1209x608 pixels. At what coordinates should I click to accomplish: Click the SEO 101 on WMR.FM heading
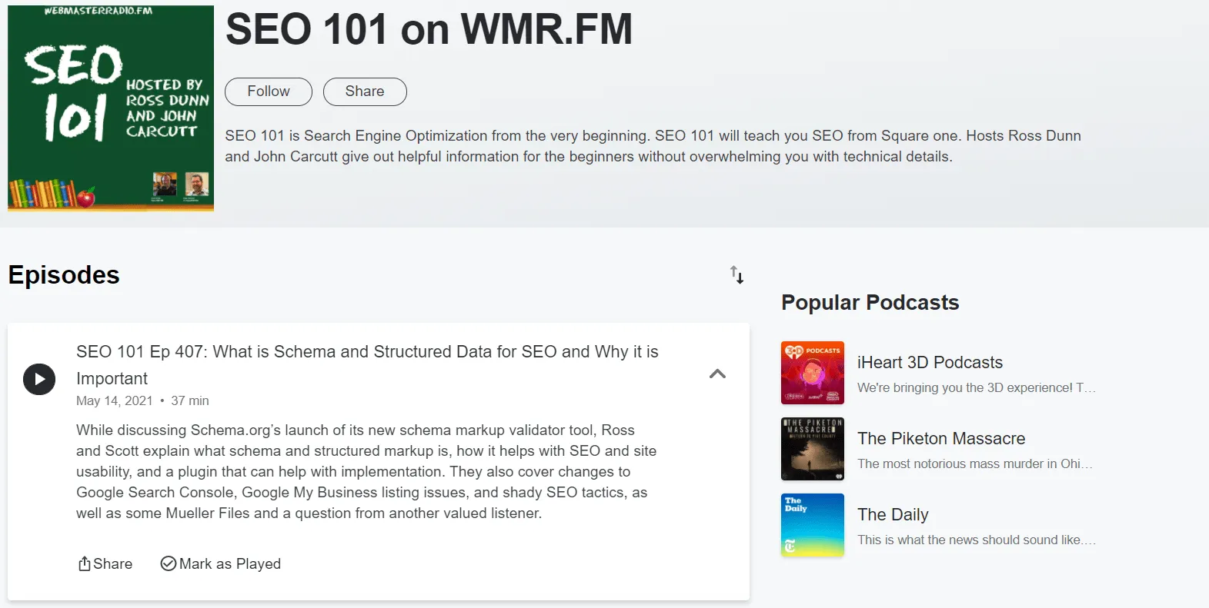coord(429,30)
